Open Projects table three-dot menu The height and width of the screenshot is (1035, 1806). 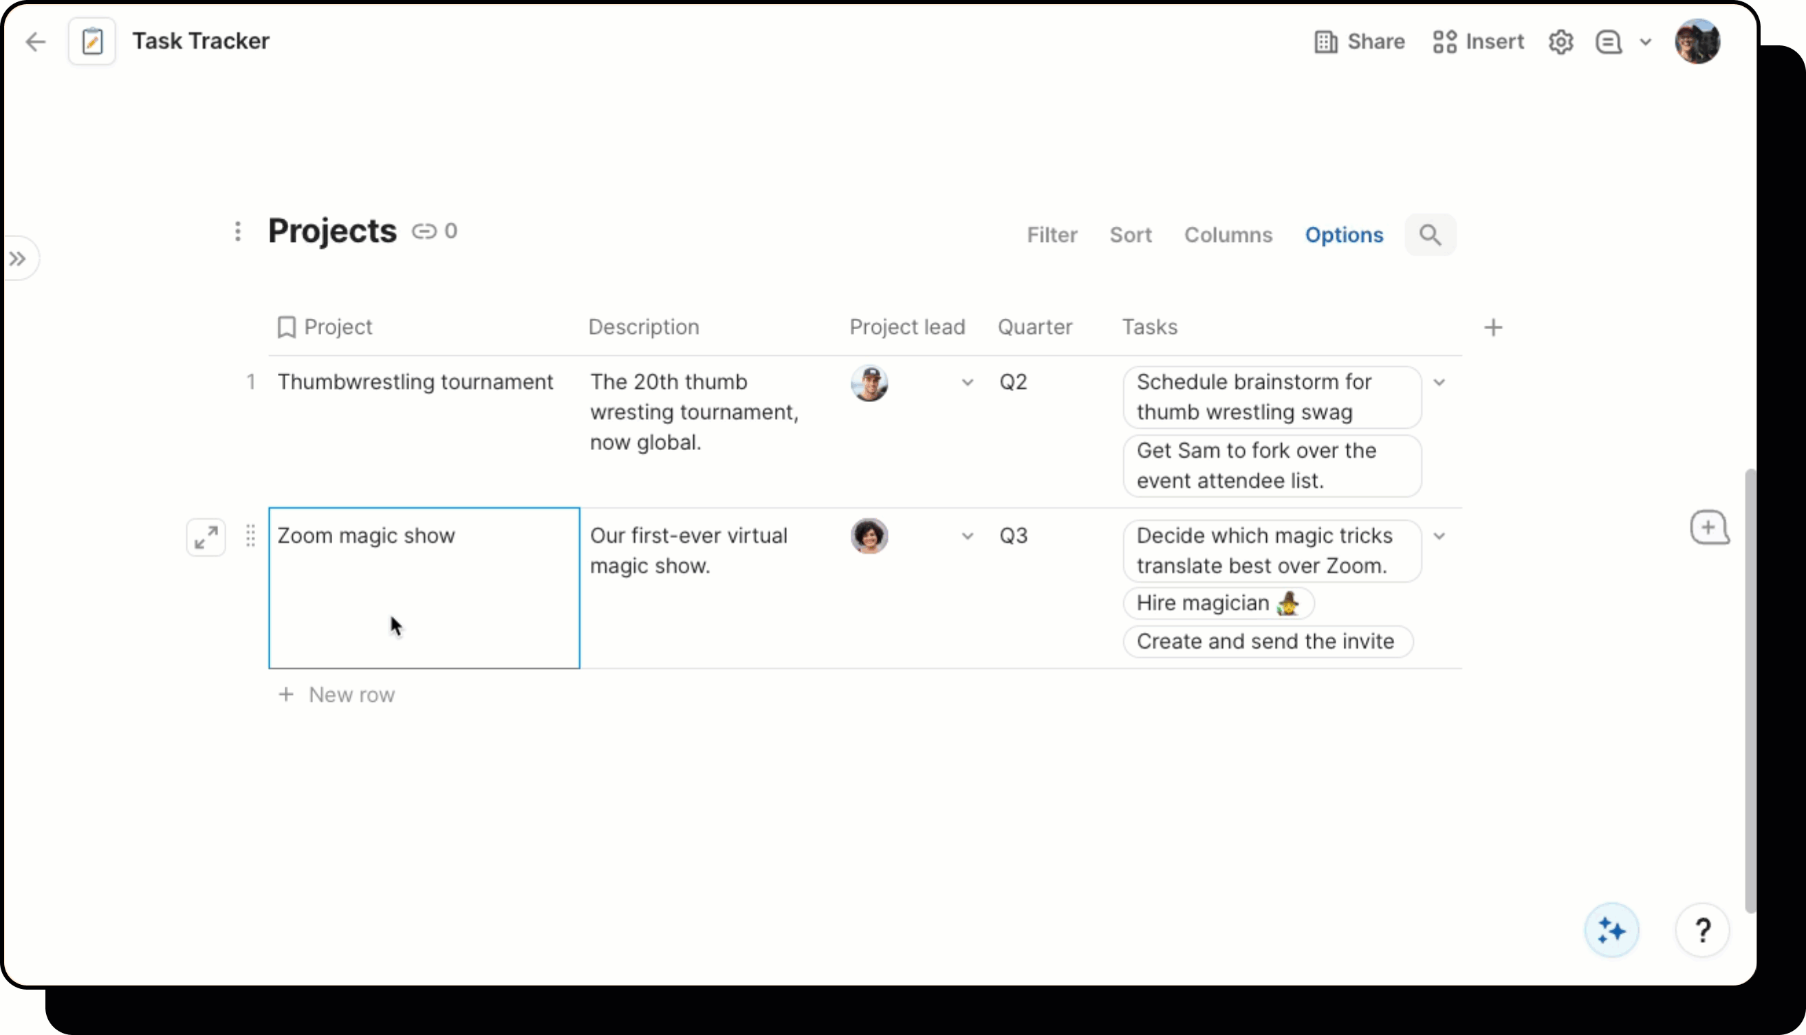(x=237, y=232)
